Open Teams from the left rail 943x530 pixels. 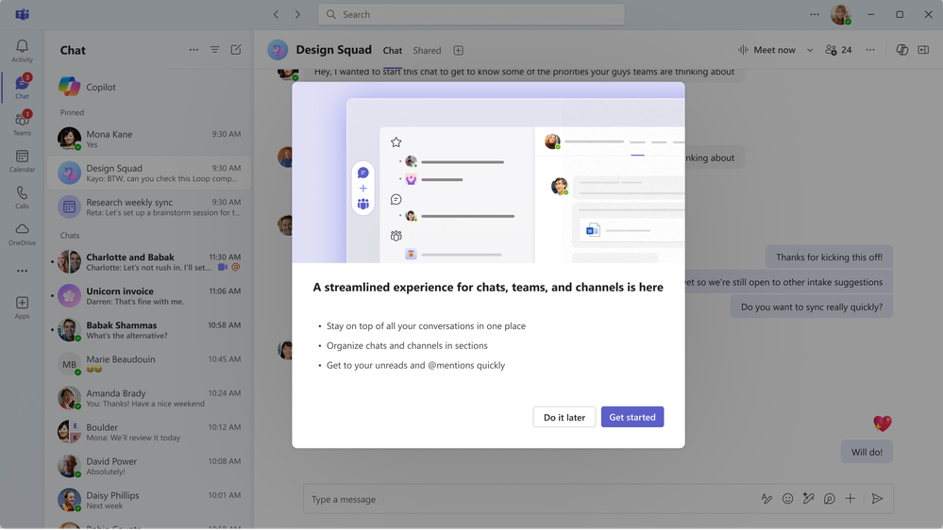23,124
